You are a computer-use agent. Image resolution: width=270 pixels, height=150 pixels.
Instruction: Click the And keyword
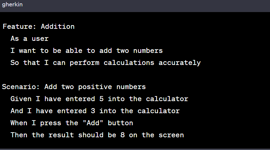pyautogui.click(x=17, y=111)
